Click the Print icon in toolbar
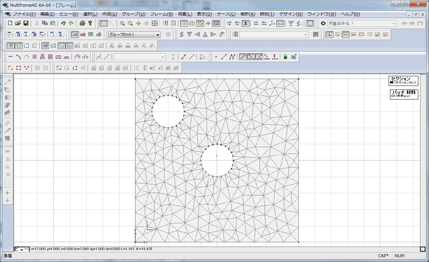 (82, 23)
